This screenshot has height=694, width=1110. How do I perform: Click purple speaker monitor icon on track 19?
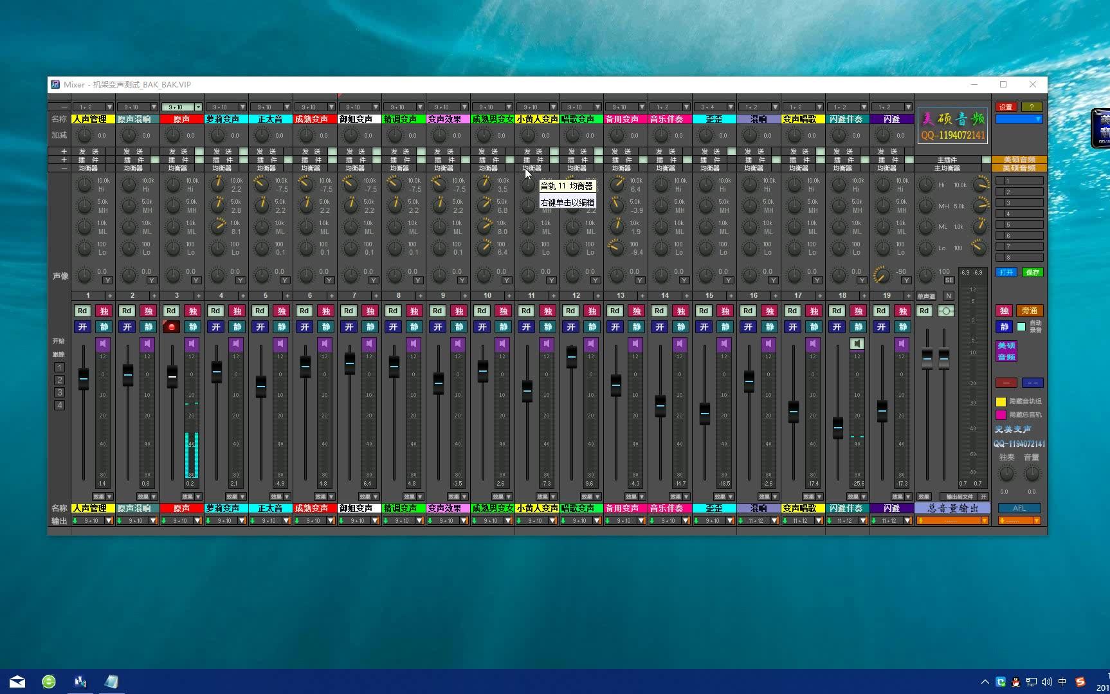(x=902, y=345)
